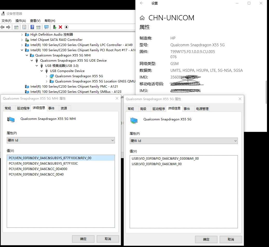Screen dimensions: 269x247
Task: Click the device icon in MHI properties dialog
Action: [11, 119]
